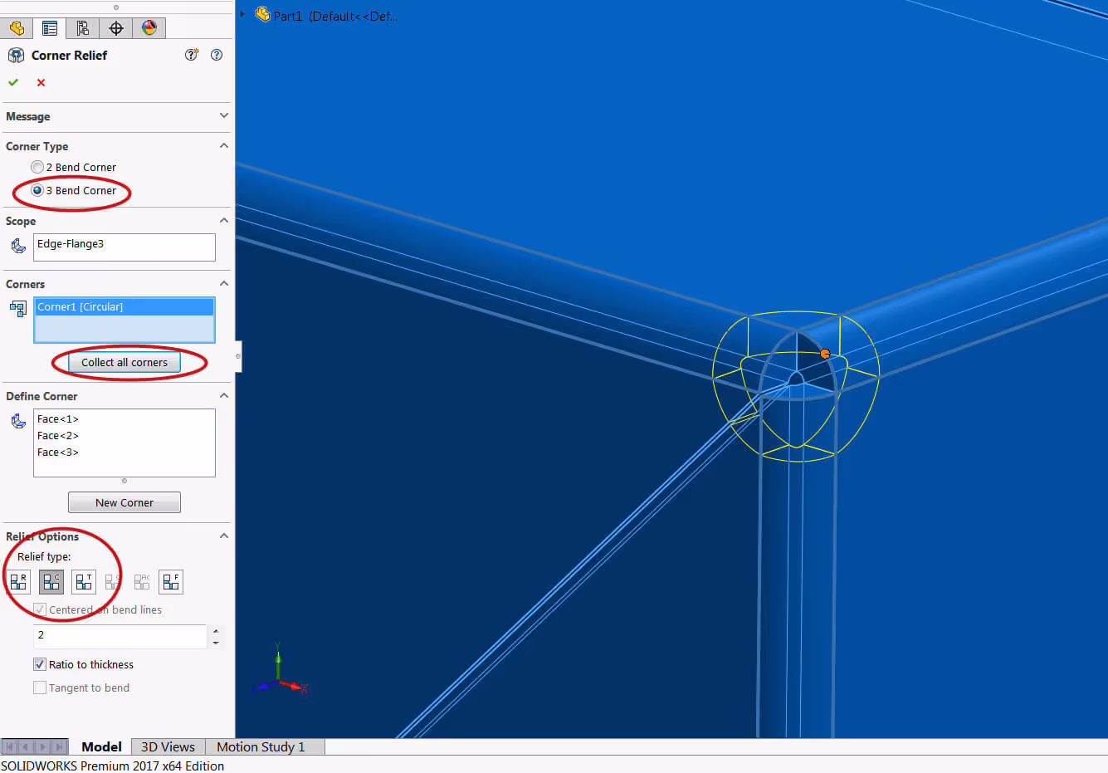Viewport: 1108px width, 773px height.
Task: Select Rectangular relief type (R)
Action: 18,581
